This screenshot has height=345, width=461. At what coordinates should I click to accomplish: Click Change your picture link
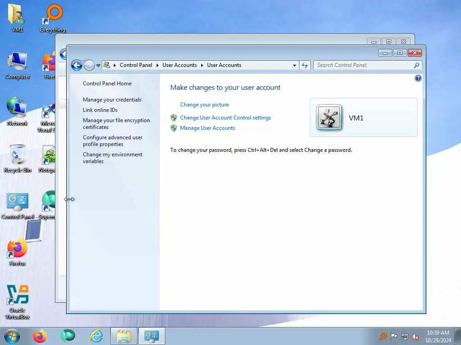click(x=204, y=105)
